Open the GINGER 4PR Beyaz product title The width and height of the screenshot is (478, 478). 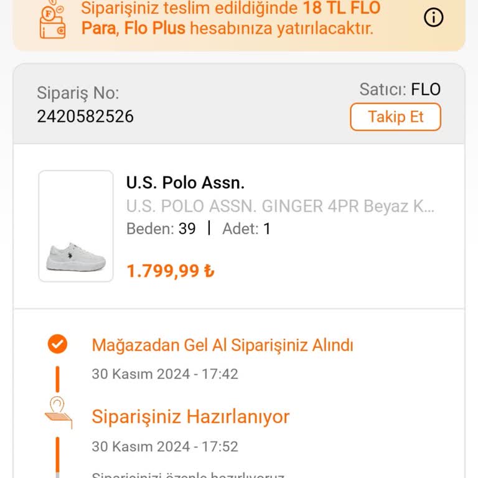coord(280,206)
